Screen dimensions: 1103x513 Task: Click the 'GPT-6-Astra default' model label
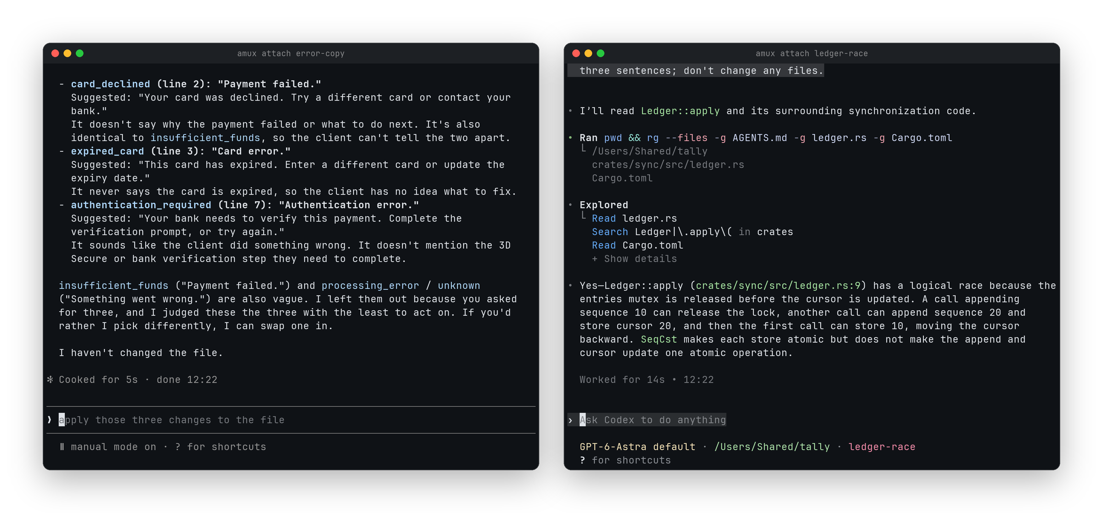pos(637,446)
